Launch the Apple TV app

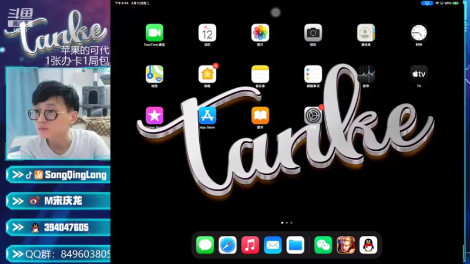(x=419, y=74)
